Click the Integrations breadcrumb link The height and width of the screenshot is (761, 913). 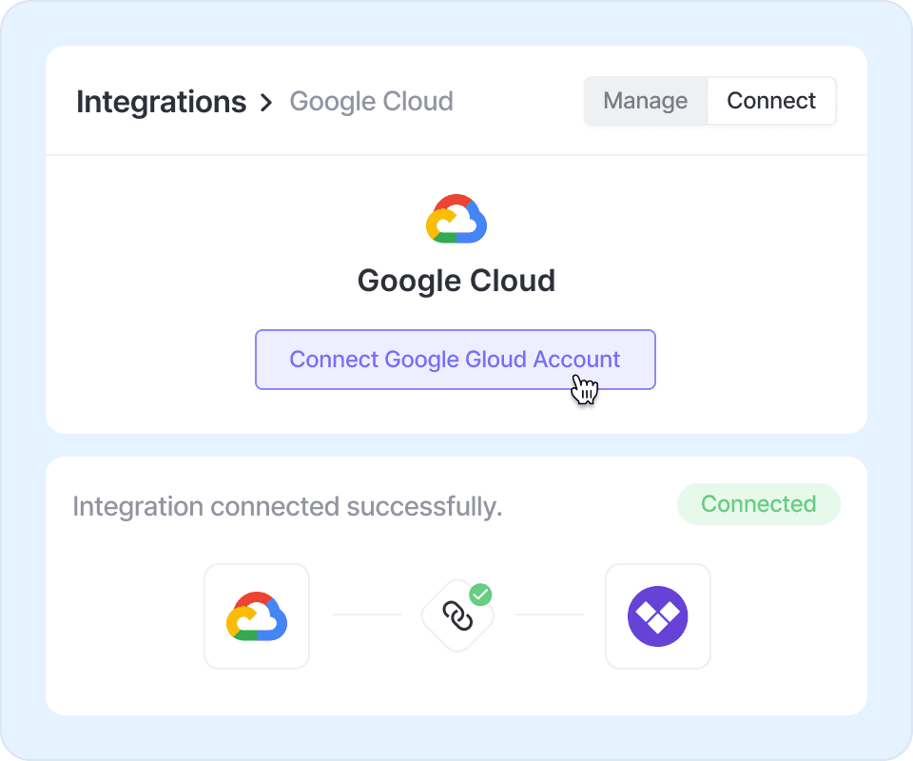point(161,102)
